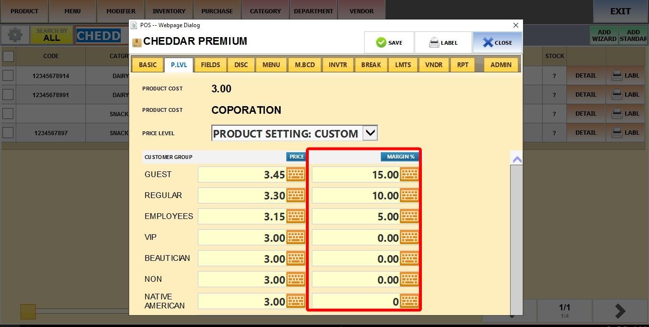Click the settings gear icon
649x327 pixels.
(x=15, y=35)
